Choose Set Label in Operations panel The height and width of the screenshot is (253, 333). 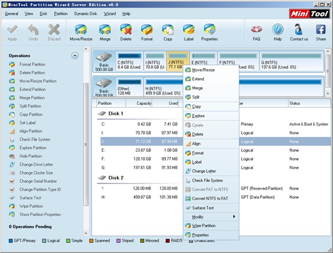coord(27,123)
